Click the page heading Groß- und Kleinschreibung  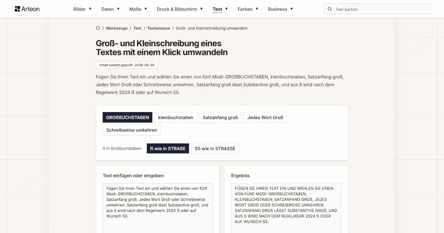pyautogui.click(x=162, y=48)
